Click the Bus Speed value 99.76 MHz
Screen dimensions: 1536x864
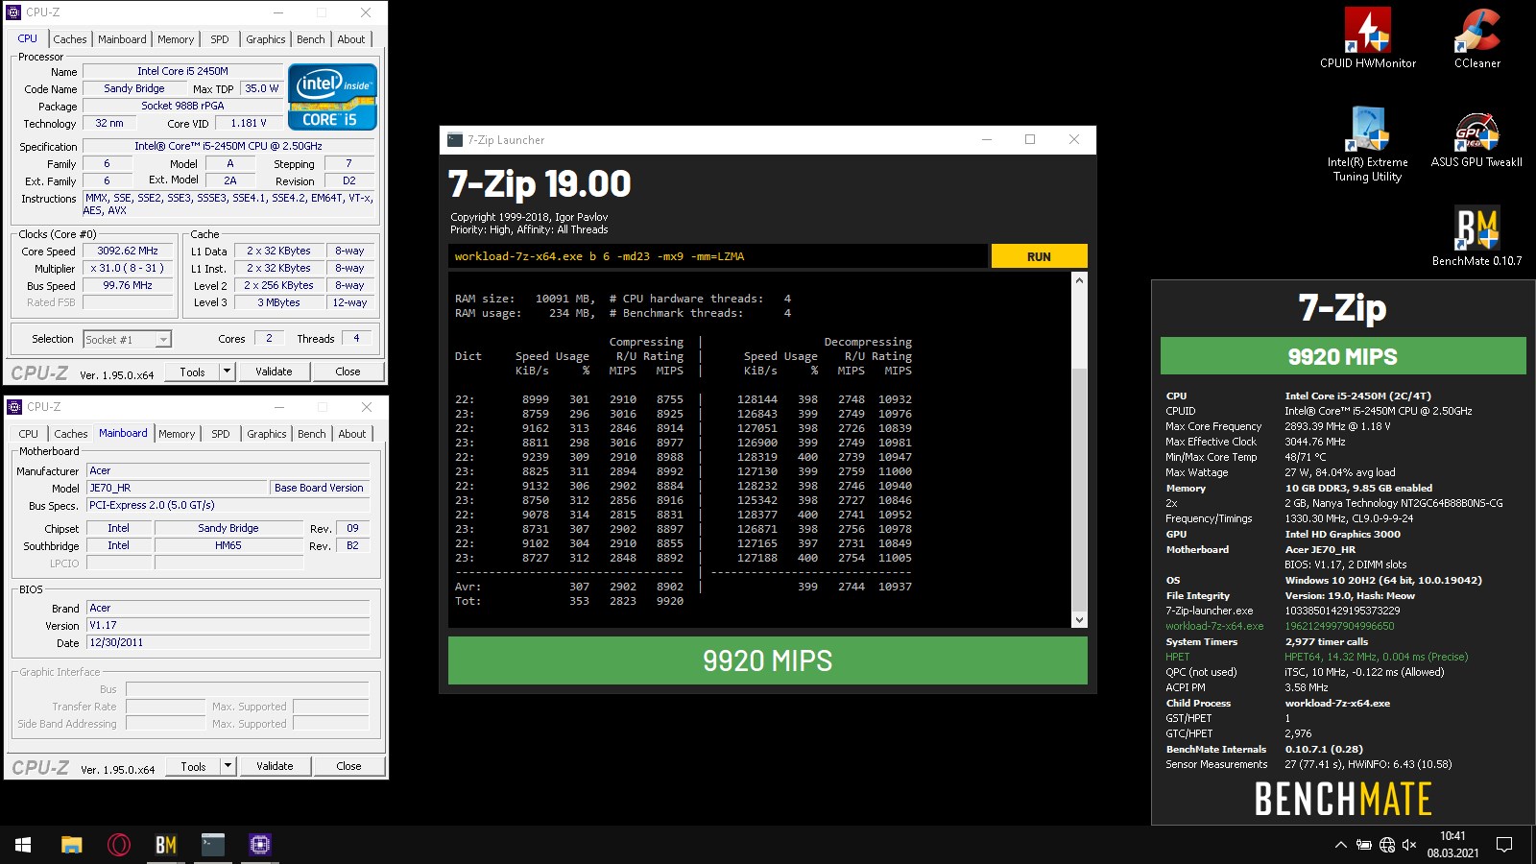[128, 285]
